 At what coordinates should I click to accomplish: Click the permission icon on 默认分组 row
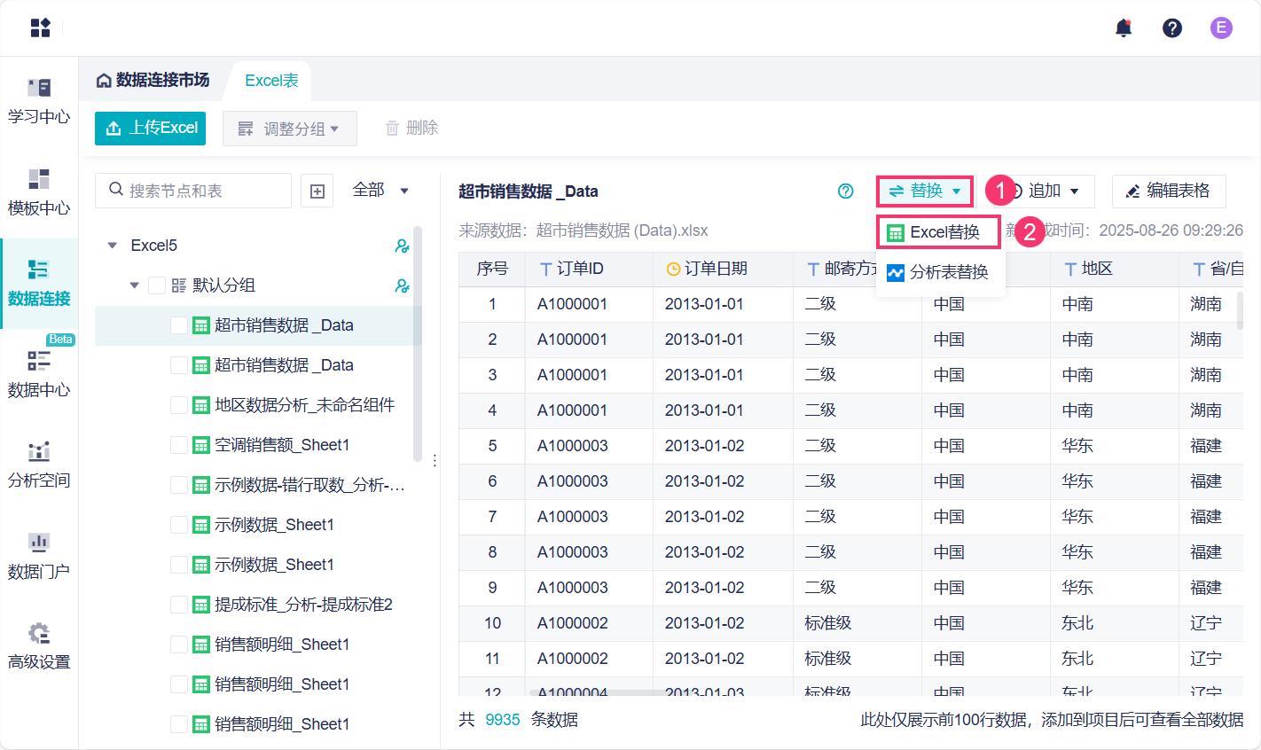[x=402, y=285]
